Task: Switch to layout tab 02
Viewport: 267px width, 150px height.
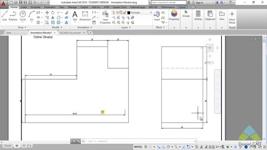Action: [x=24, y=146]
